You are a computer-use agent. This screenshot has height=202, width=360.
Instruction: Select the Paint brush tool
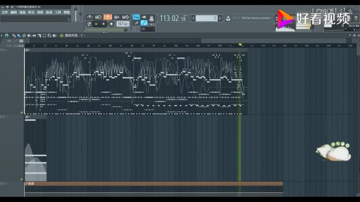[x=19, y=35]
